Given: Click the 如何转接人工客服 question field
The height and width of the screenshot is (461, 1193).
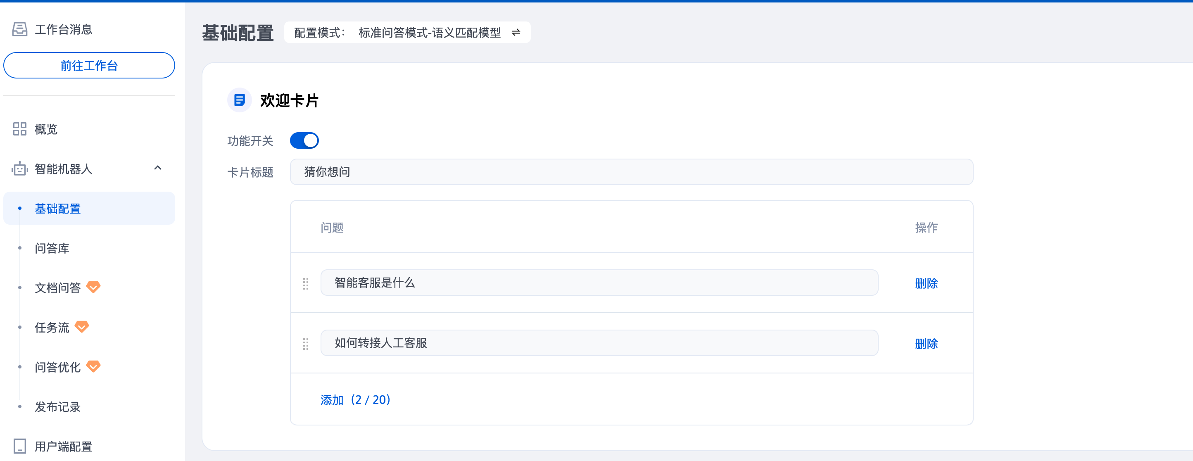Looking at the screenshot, I should pos(599,343).
